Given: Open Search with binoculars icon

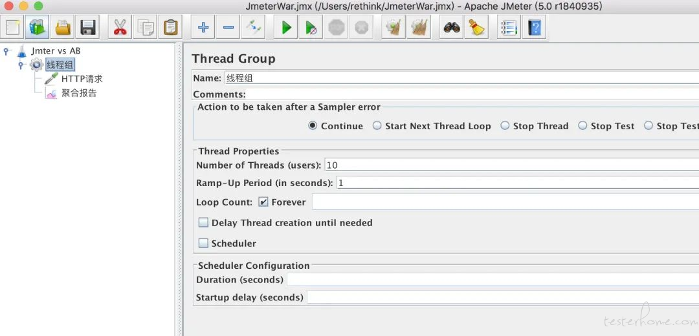Looking at the screenshot, I should click(452, 28).
